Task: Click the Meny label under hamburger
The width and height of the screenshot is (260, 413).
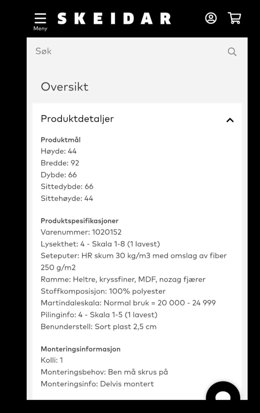Action: (x=40, y=28)
